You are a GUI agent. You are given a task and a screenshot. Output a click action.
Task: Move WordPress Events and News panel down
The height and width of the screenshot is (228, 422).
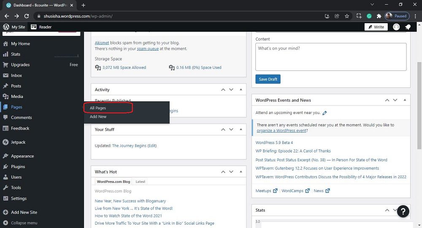[395, 100]
